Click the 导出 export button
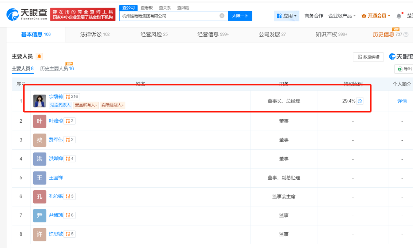This screenshot has width=413, height=248. pyautogui.click(x=405, y=69)
